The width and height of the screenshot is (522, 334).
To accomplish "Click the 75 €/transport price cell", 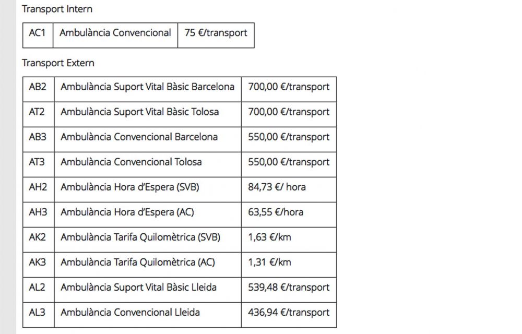I will [x=216, y=33].
